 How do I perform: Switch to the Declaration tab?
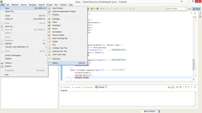88,87
